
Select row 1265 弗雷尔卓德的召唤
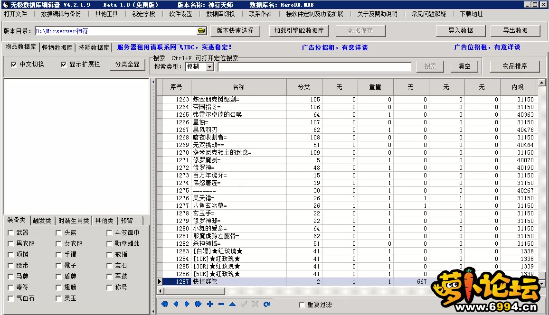point(349,115)
